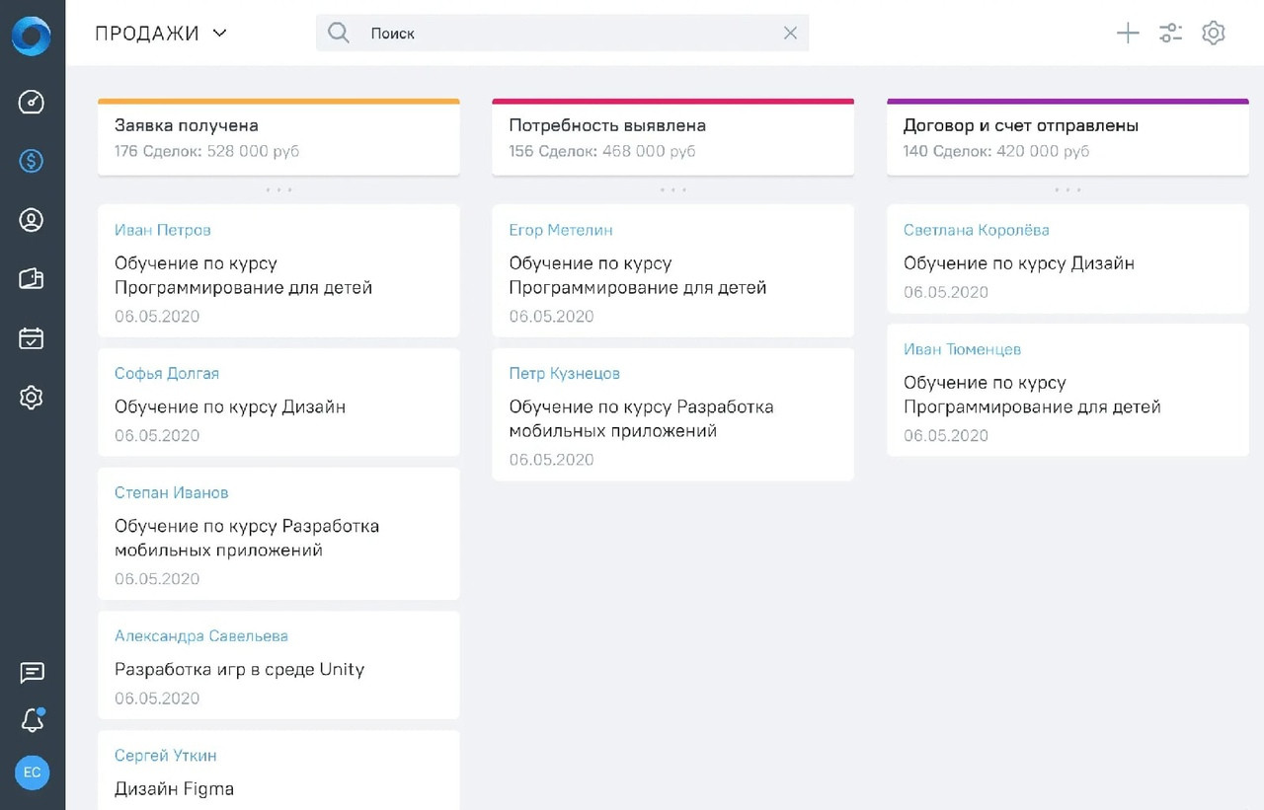1264x810 pixels.
Task: Click 156 Сделок: 468 000 руб summary
Action: point(602,152)
